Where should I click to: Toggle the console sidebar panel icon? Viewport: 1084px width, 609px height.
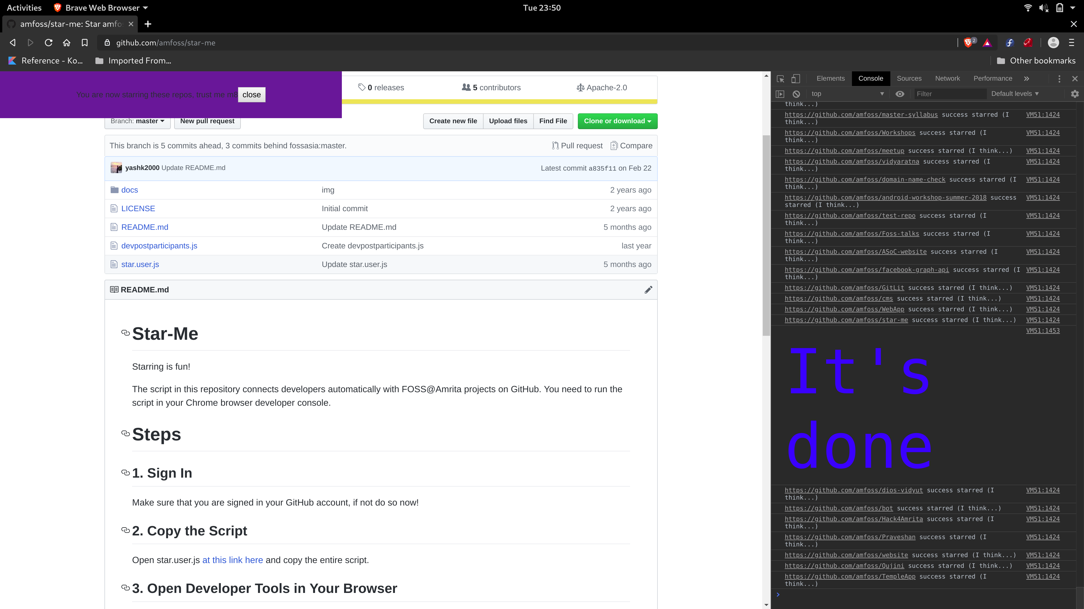780,94
